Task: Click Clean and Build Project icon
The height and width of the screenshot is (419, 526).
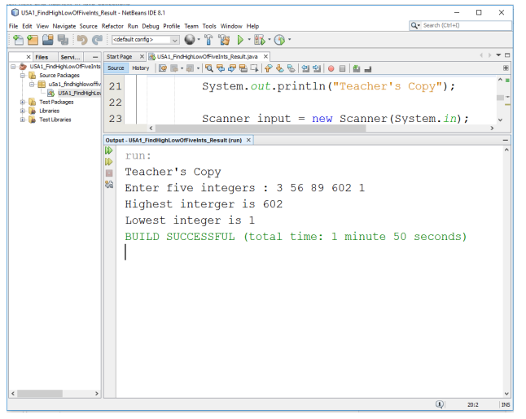Action: (x=225, y=40)
